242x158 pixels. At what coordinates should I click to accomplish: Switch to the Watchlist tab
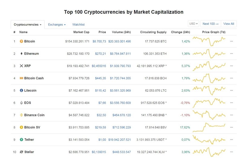point(78,25)
